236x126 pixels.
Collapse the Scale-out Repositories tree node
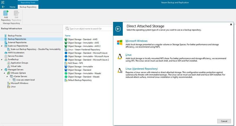tap(2, 46)
